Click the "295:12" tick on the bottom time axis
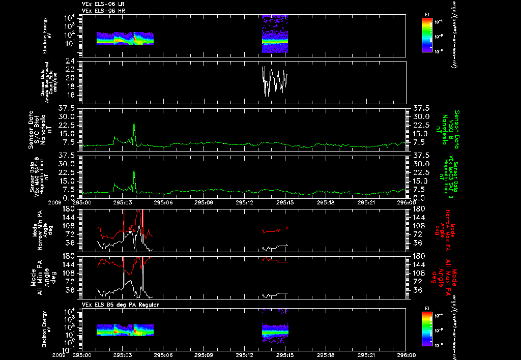Viewport: 521px width, 360px height. pyautogui.click(x=244, y=355)
